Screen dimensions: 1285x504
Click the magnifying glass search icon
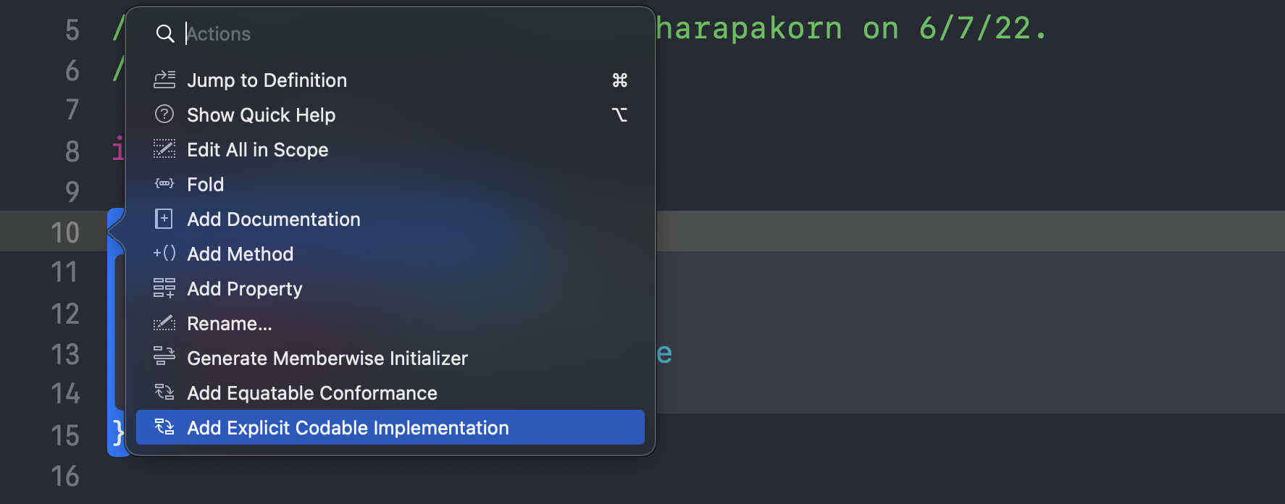click(165, 33)
